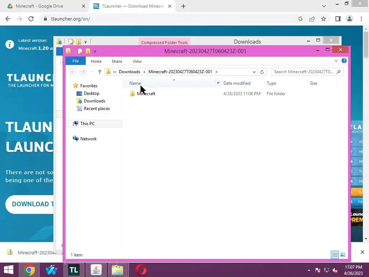Image resolution: width=369 pixels, height=277 pixels.
Task: Refresh the Explorer address bar
Action: (x=262, y=72)
